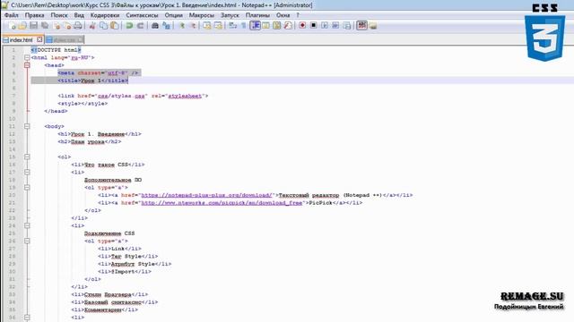Close the index.html tab with its X
This screenshot has width=574, height=322.
pyautogui.click(x=39, y=39)
